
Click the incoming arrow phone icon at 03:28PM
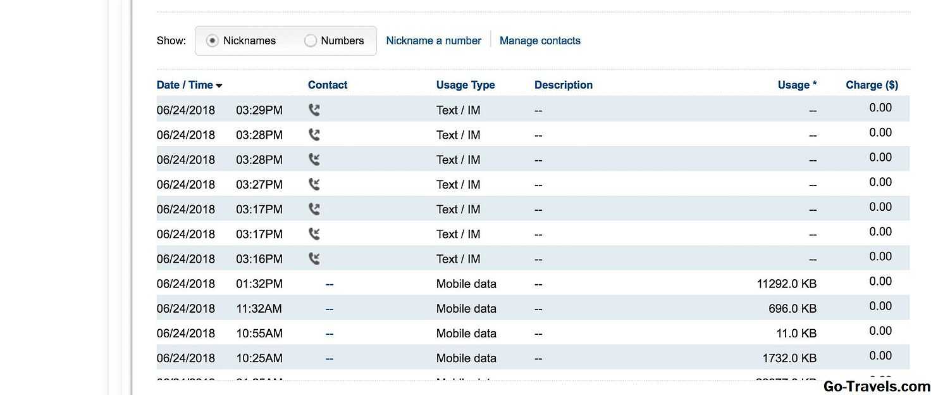[x=314, y=160]
